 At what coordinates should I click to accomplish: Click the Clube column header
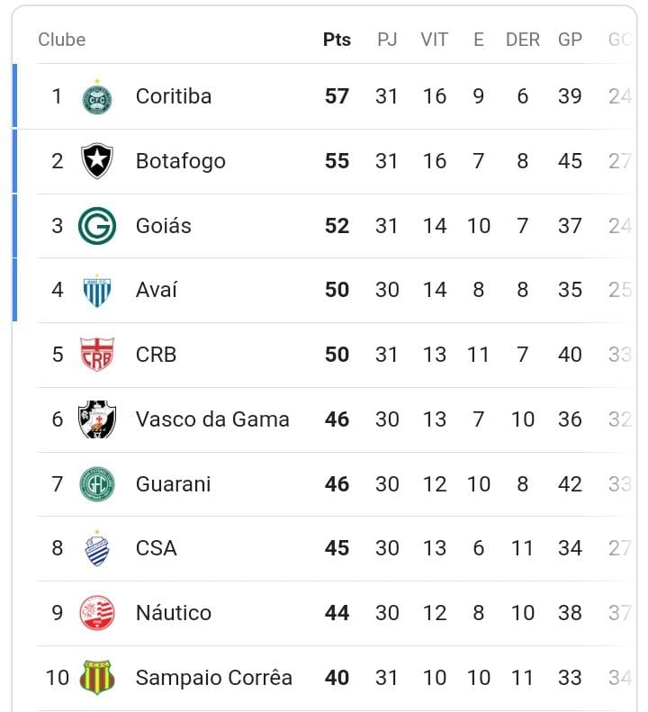(x=62, y=40)
